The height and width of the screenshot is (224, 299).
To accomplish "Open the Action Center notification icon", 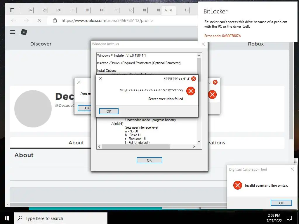I will coord(289,218).
